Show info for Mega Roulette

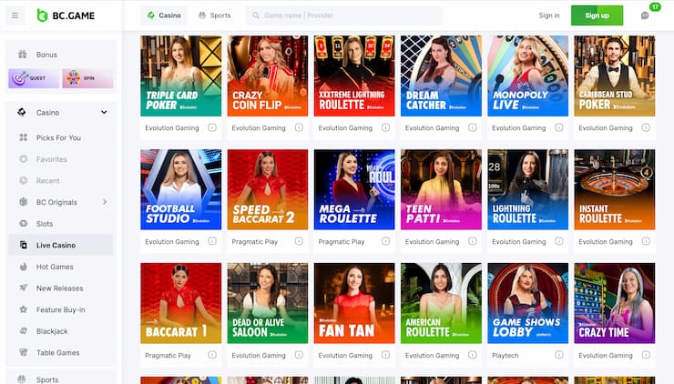click(386, 241)
